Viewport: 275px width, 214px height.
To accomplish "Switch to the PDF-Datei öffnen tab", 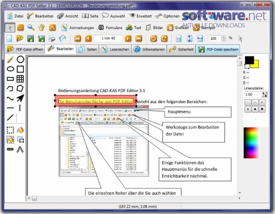I will (25, 49).
